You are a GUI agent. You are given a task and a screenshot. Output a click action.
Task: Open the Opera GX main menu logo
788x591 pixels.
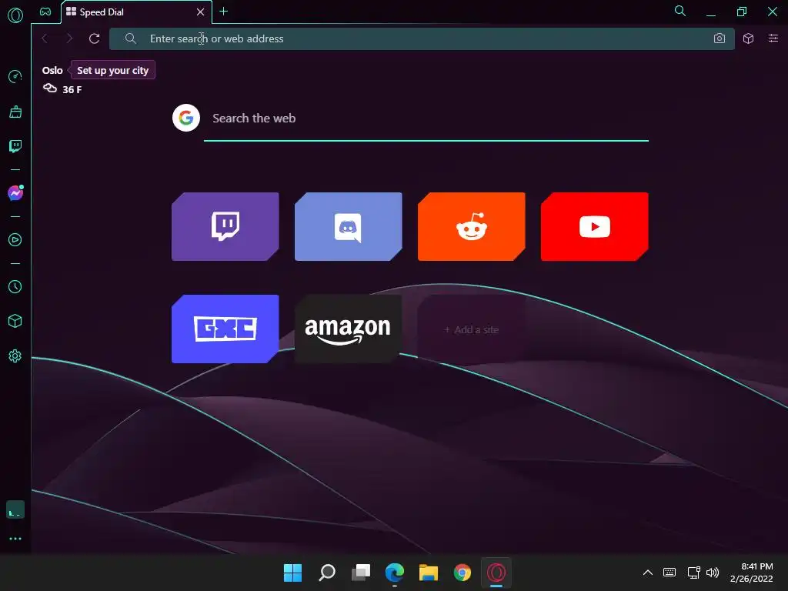click(15, 15)
